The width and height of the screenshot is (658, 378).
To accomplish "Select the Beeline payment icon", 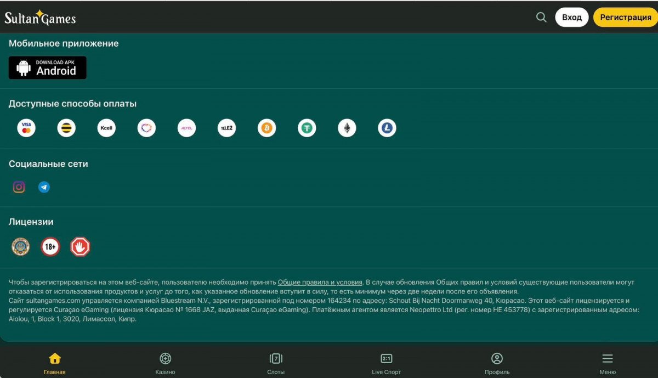I will click(x=66, y=128).
